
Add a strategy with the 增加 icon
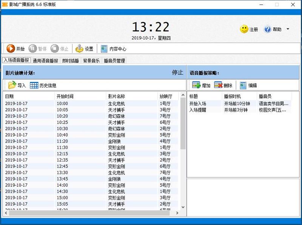coord(196,85)
